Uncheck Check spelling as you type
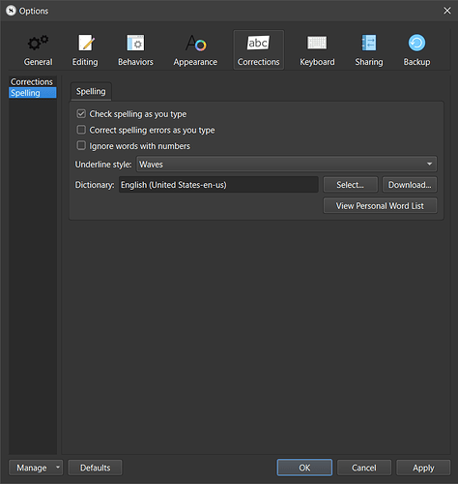Image resolution: width=458 pixels, height=484 pixels. pyautogui.click(x=81, y=113)
